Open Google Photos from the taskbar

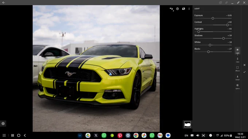[144, 135]
